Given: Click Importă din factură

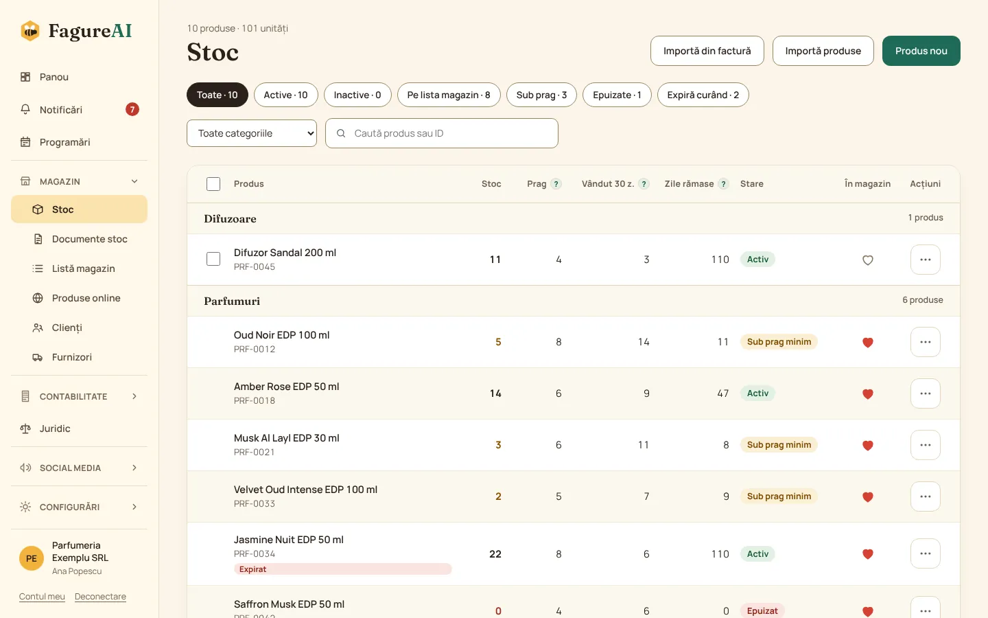Looking at the screenshot, I should (x=707, y=51).
